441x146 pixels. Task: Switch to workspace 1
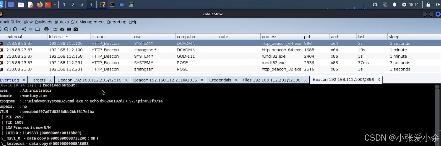tap(64, 5)
